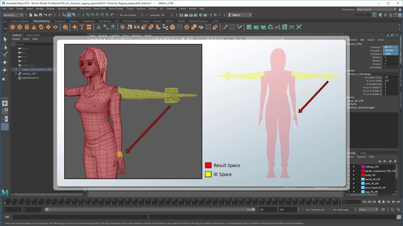Click go to end of playback range
Screen dimensions: 403x226
pos(398,202)
